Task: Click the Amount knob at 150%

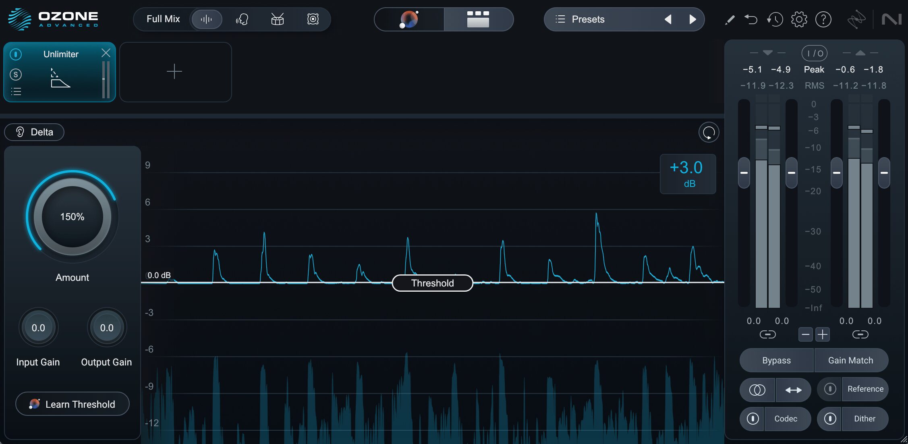Action: pyautogui.click(x=72, y=216)
